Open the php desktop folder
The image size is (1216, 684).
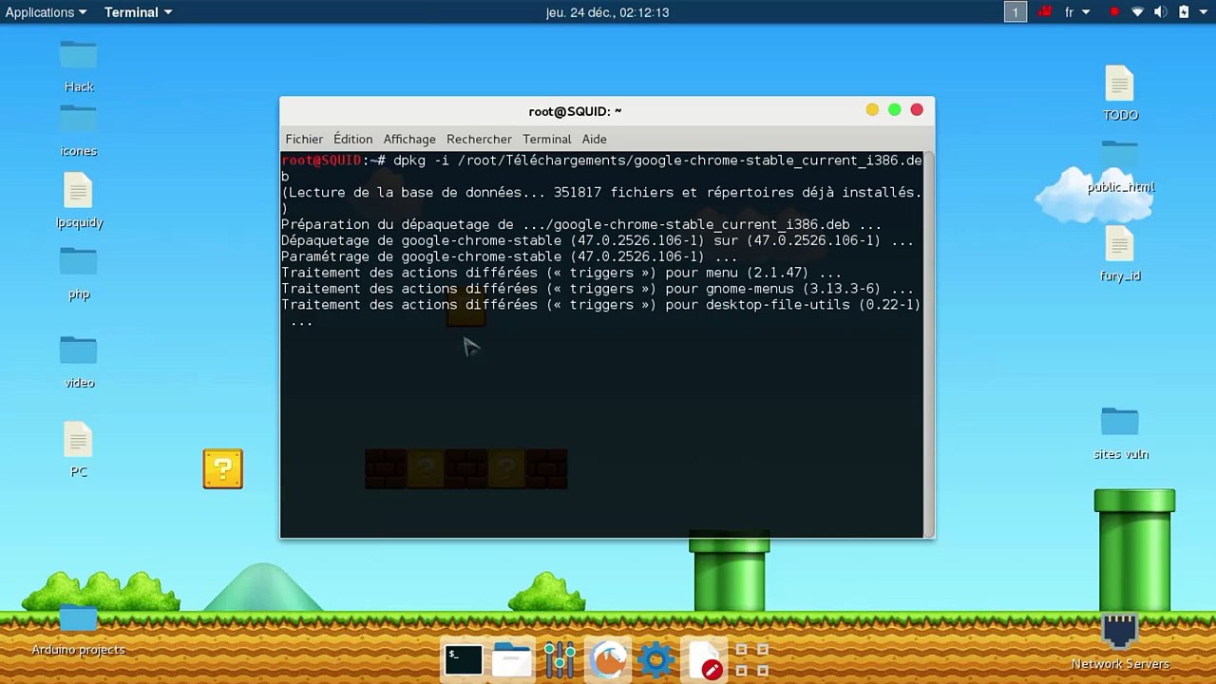pos(79,273)
